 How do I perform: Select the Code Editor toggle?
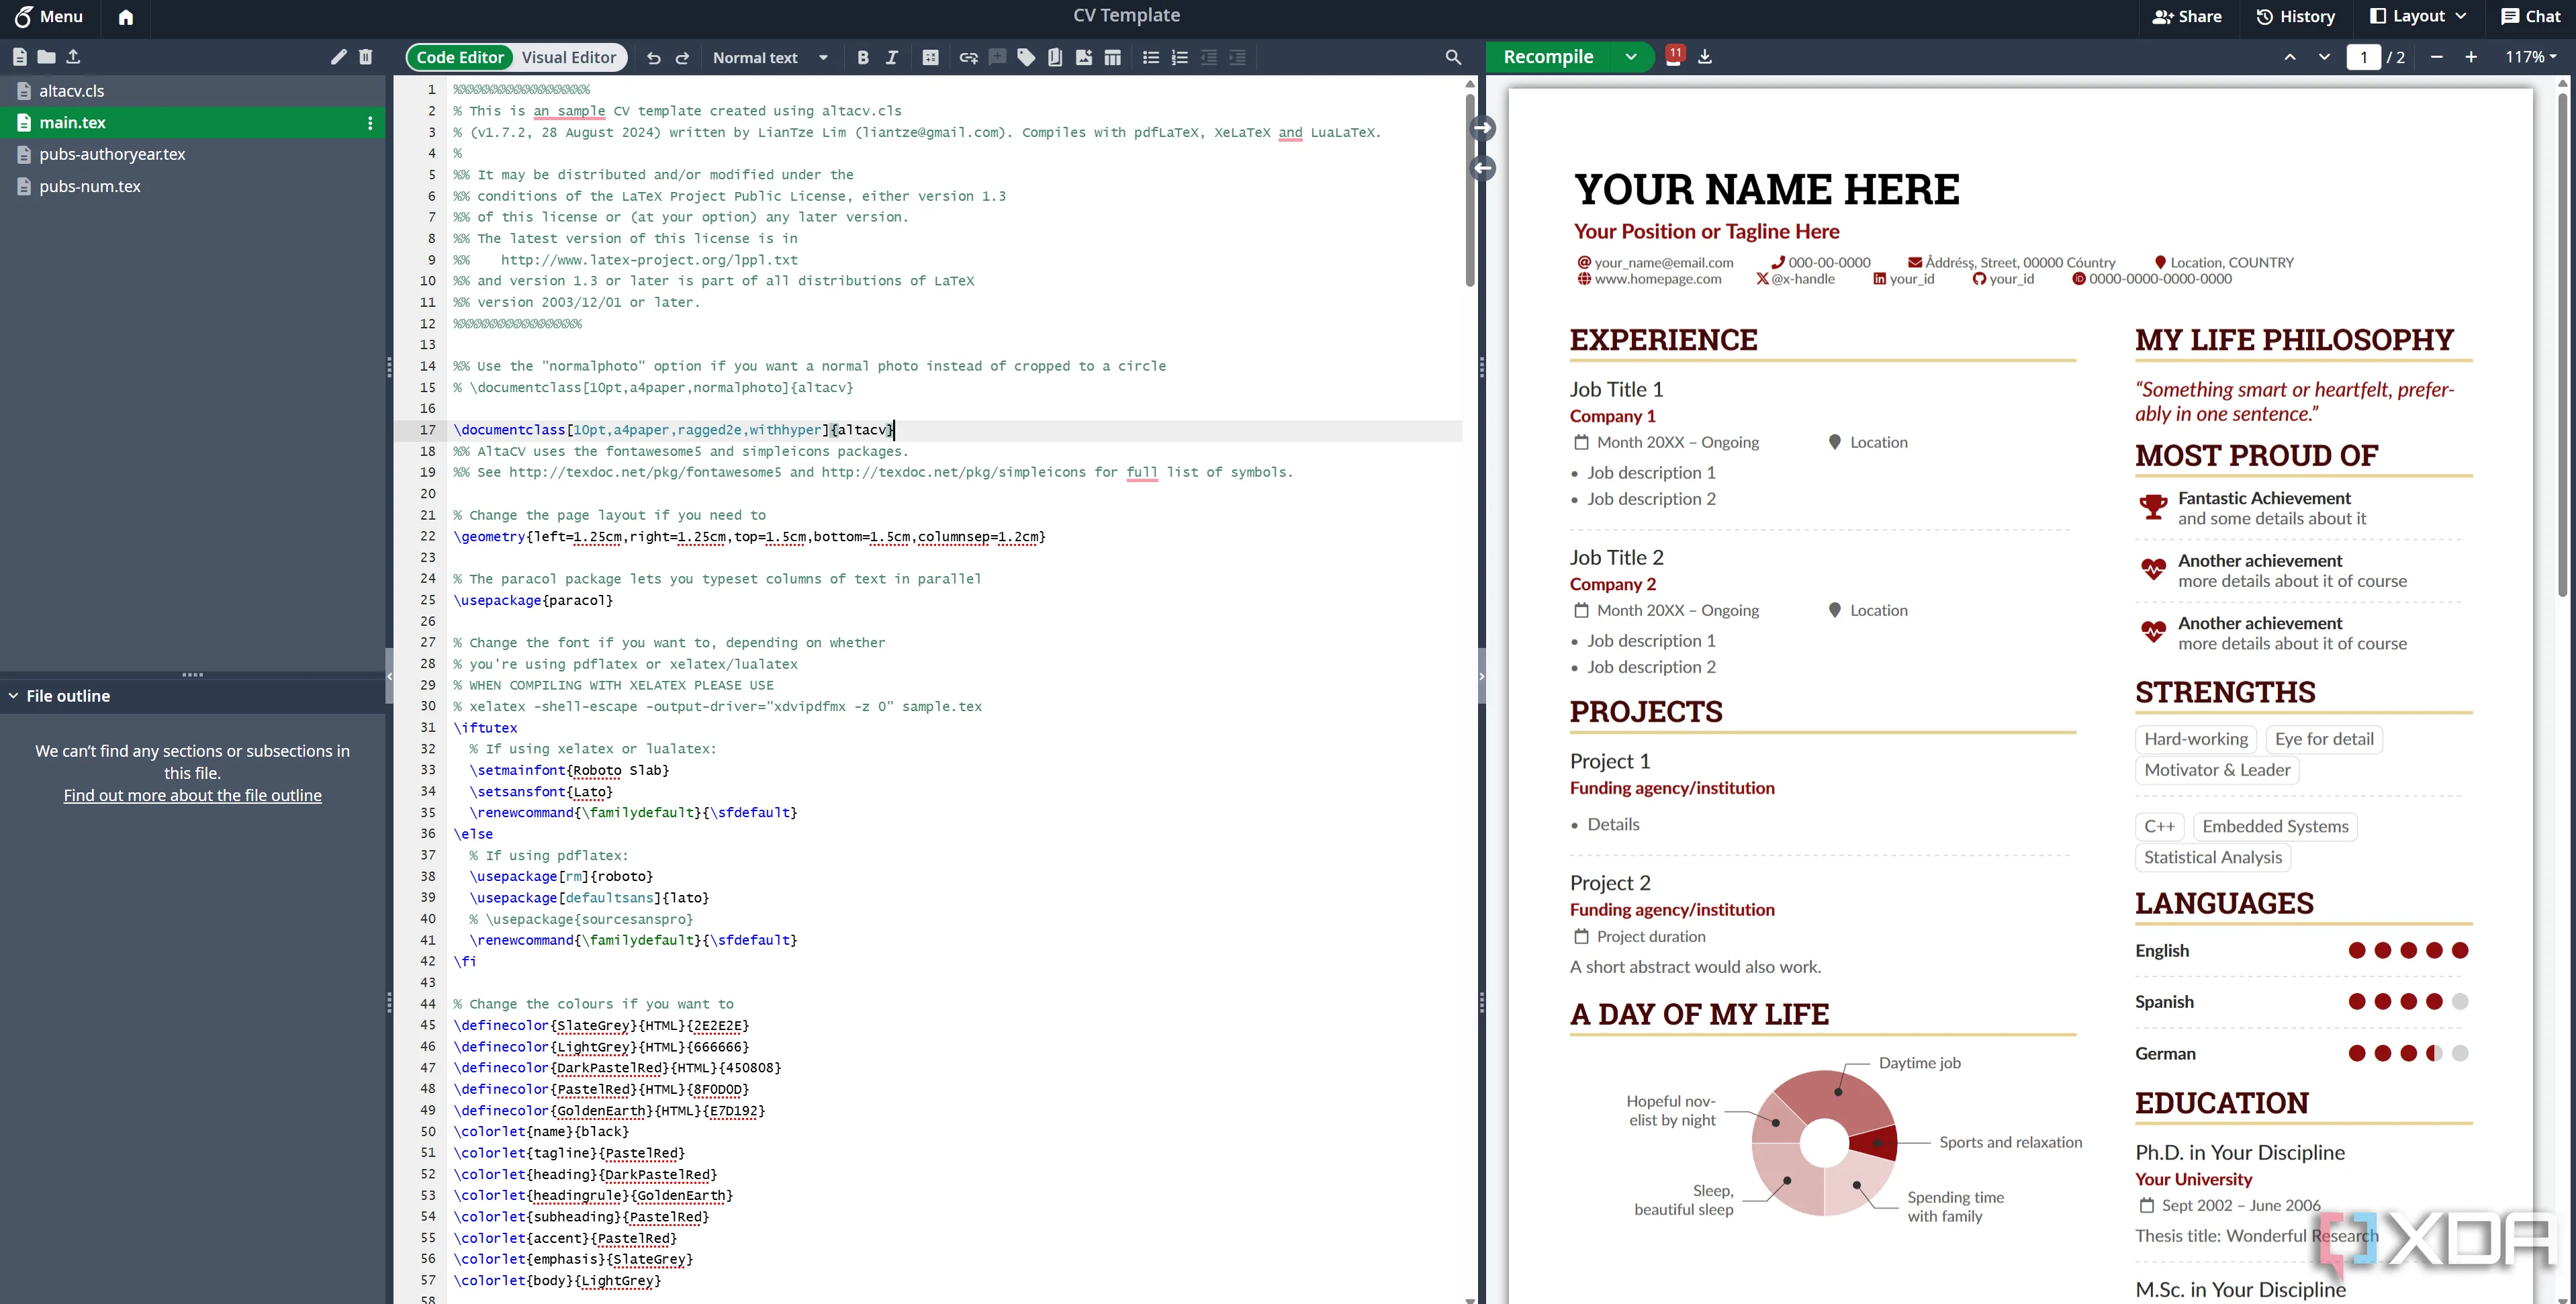point(460,58)
